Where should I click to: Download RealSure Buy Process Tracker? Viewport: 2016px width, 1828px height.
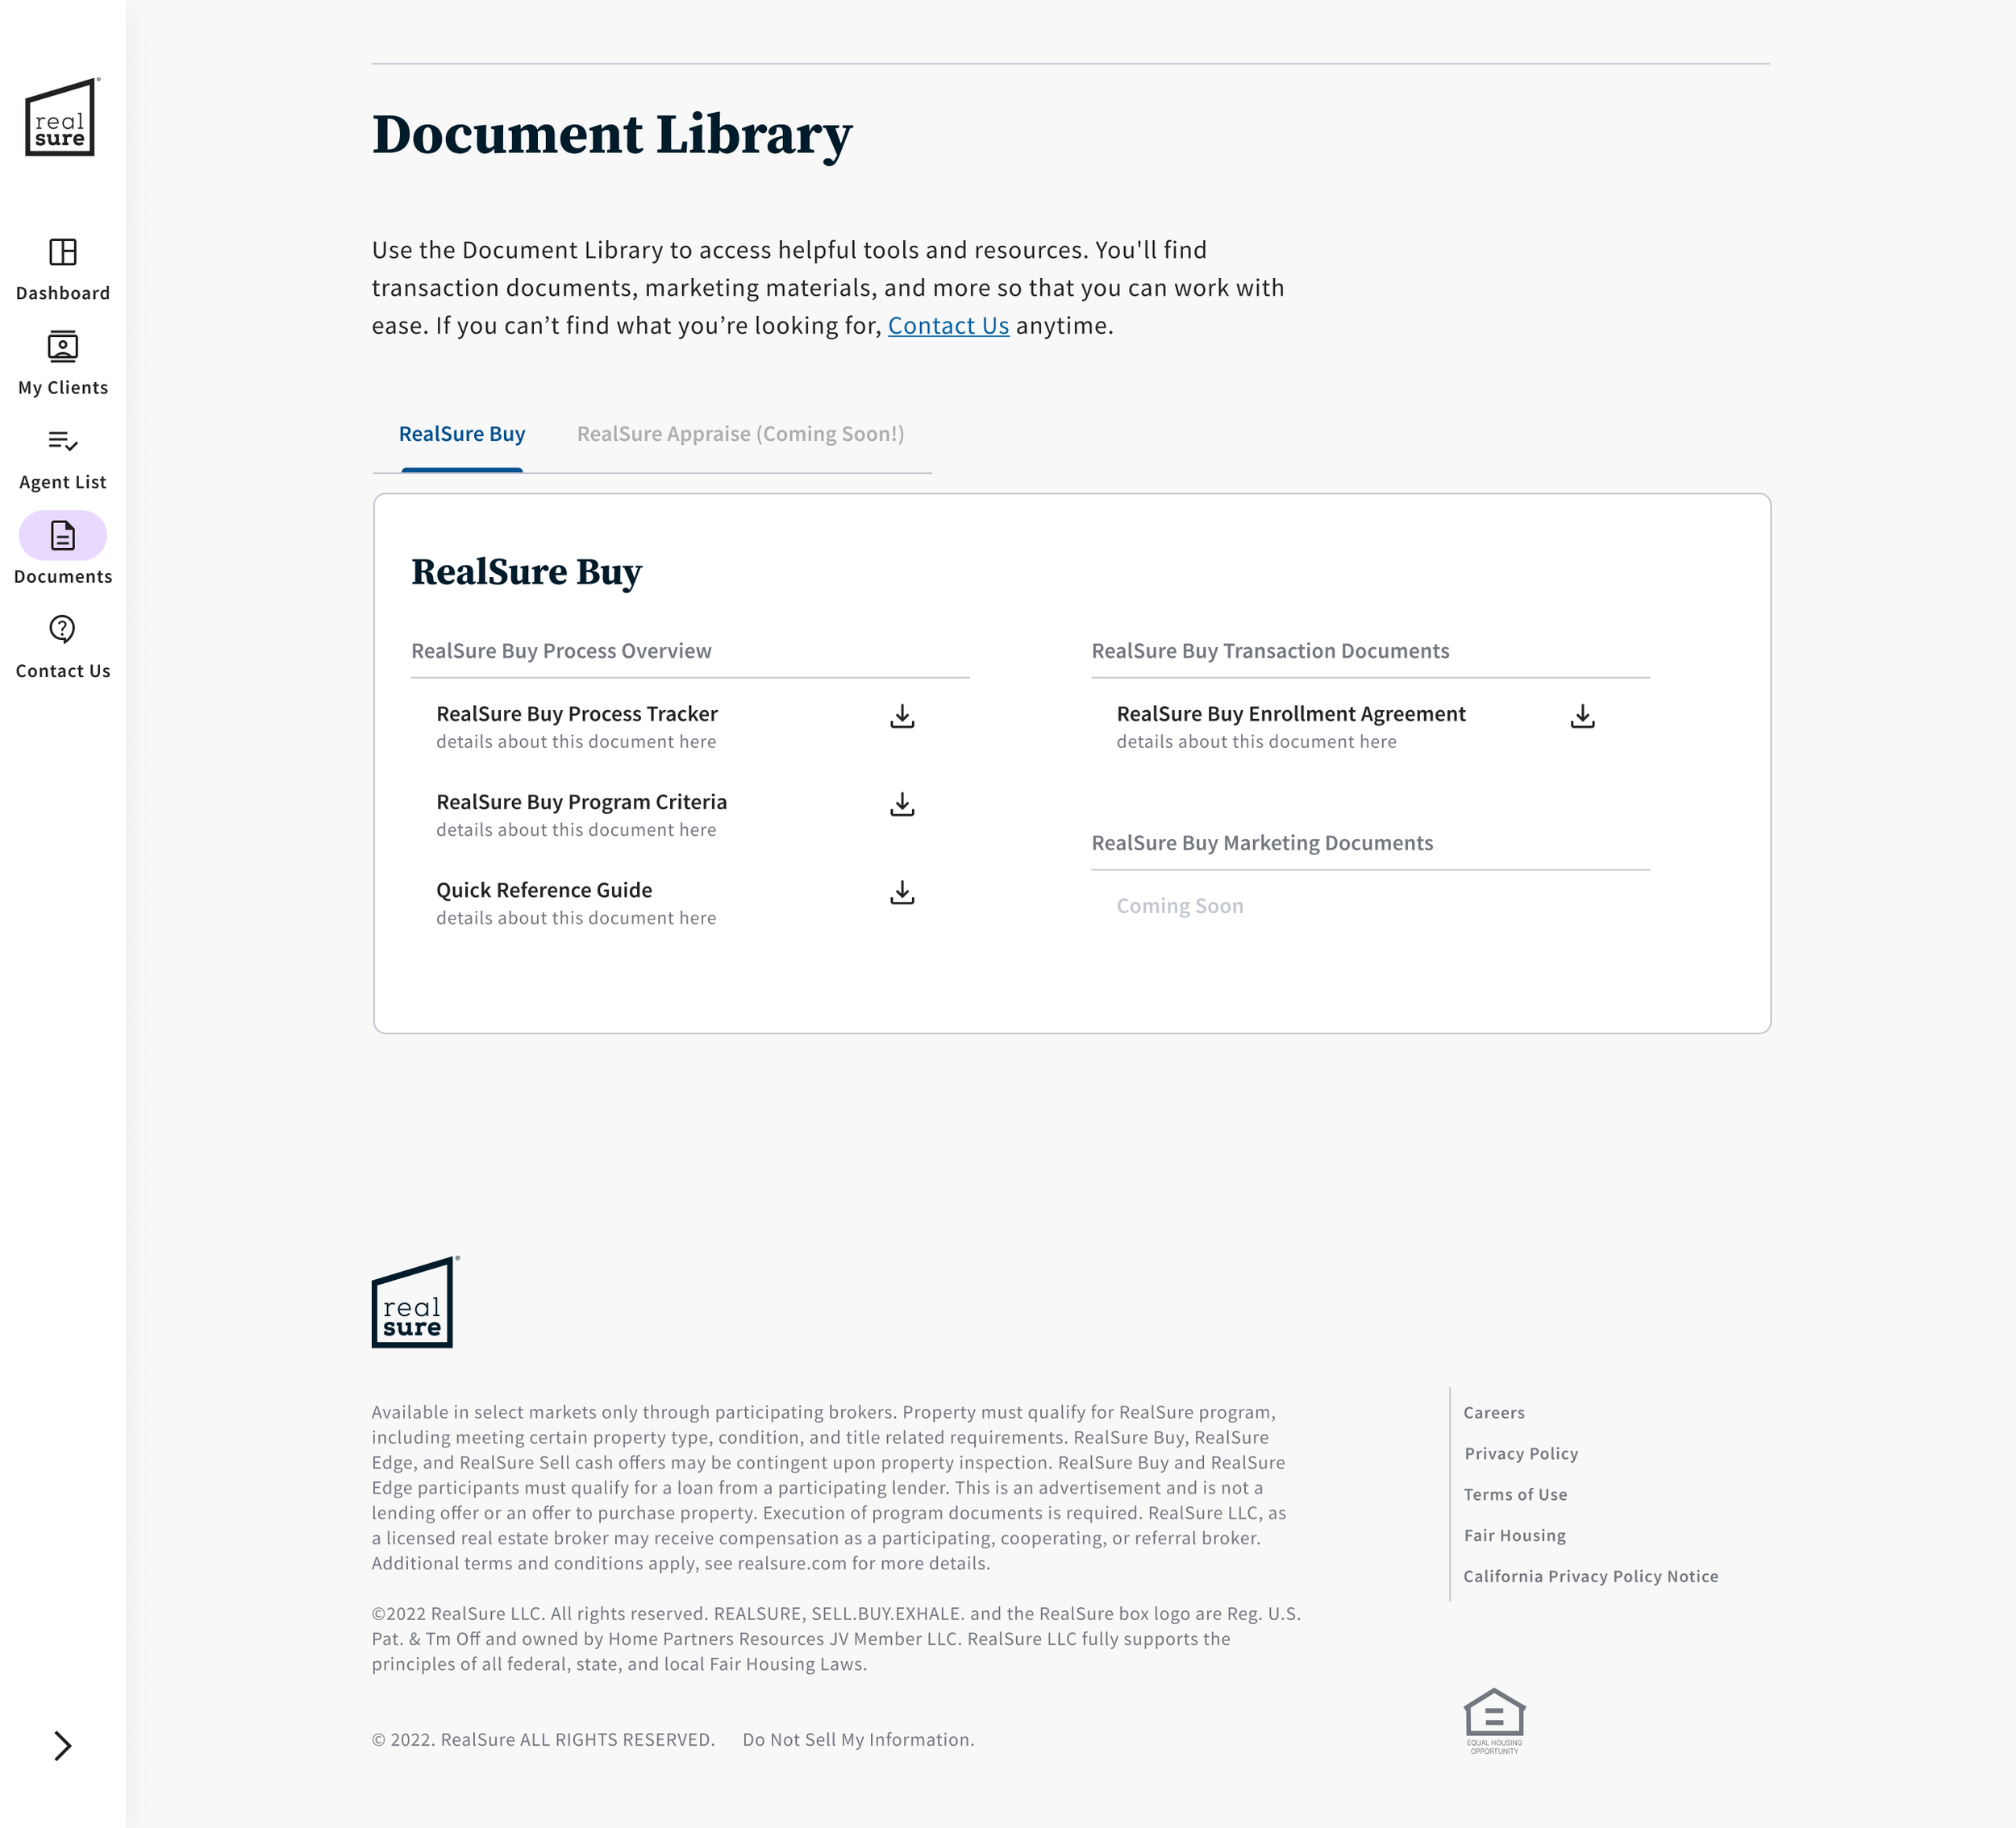pyautogui.click(x=902, y=717)
